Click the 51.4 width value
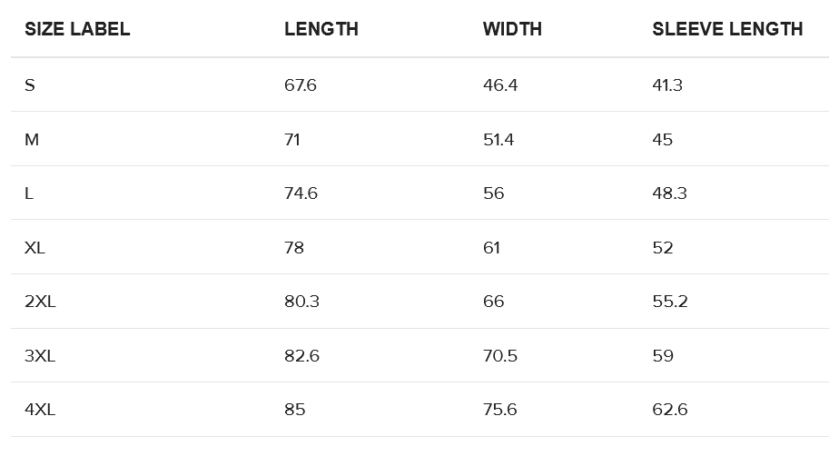The width and height of the screenshot is (829, 456). [x=498, y=140]
